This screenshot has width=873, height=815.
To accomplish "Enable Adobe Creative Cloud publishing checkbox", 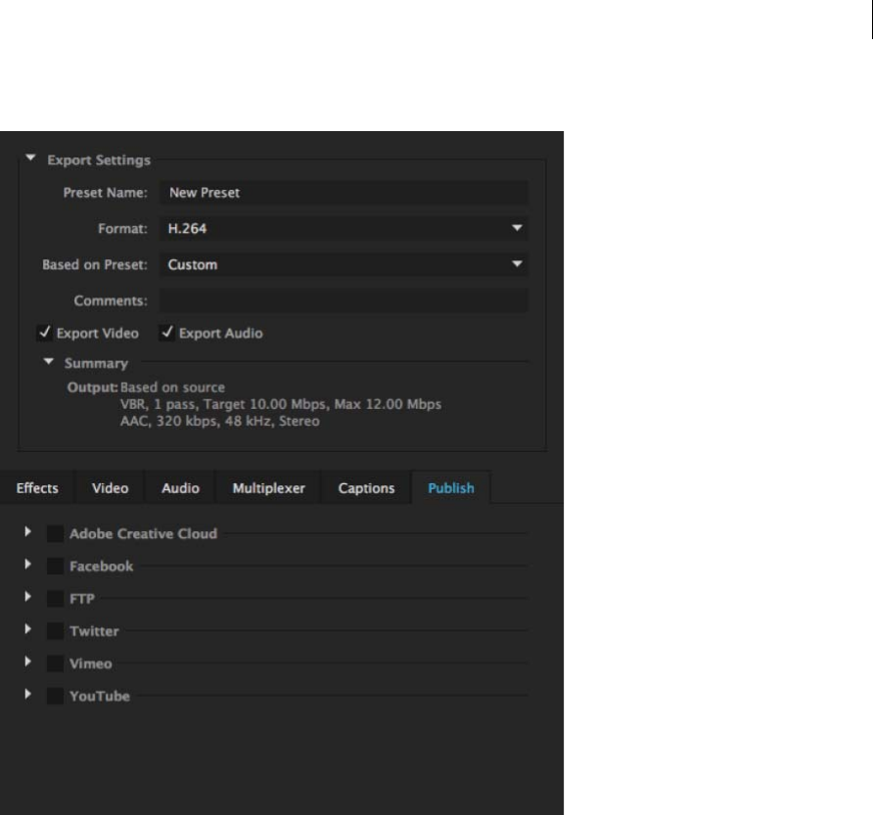I will tap(55, 533).
